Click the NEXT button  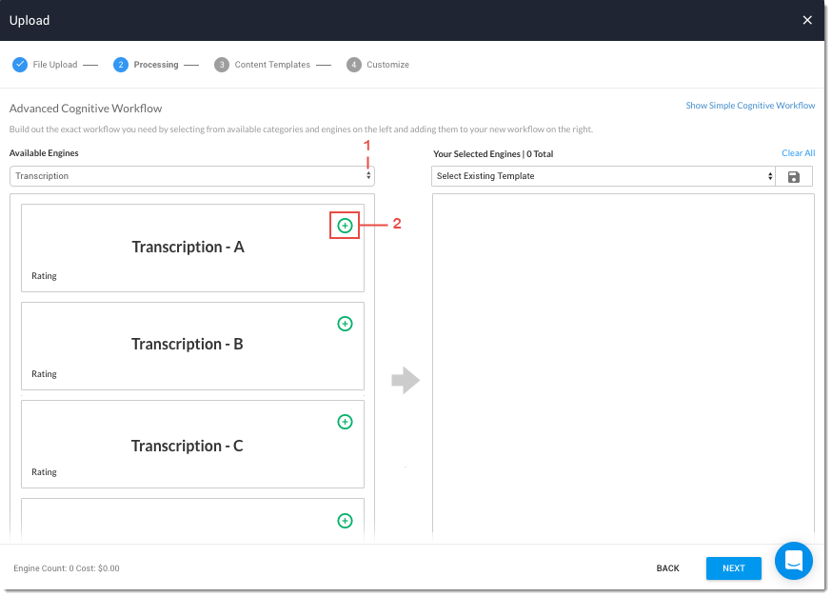pos(733,568)
